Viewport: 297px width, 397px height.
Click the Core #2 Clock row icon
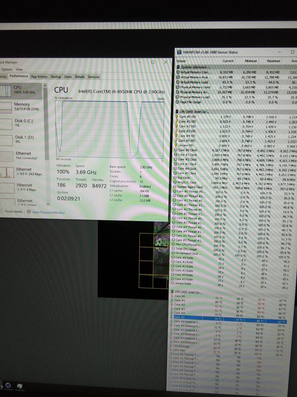pyautogui.click(x=176, y=159)
